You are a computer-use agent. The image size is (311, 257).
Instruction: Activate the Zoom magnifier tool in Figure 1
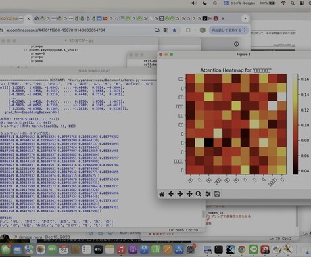pos(199,194)
